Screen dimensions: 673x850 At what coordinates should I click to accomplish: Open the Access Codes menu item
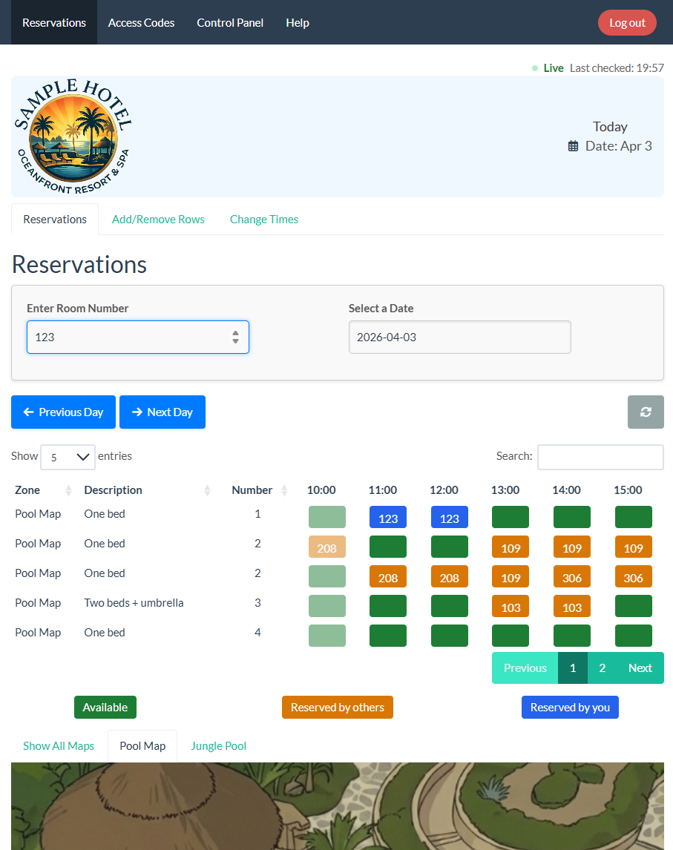tap(141, 22)
